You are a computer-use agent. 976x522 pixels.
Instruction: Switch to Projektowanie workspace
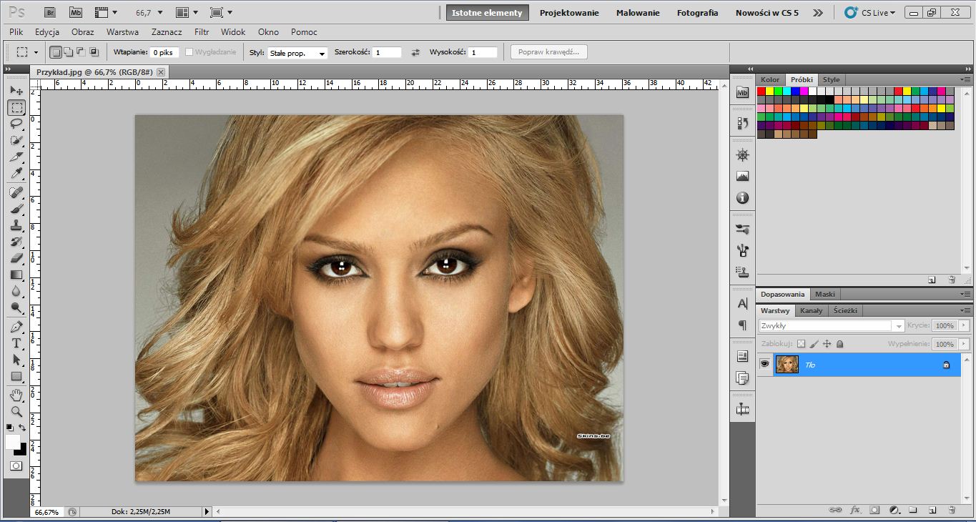pyautogui.click(x=569, y=13)
